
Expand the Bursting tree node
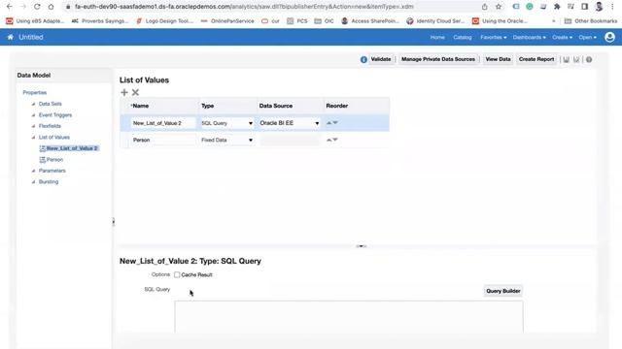[33, 182]
